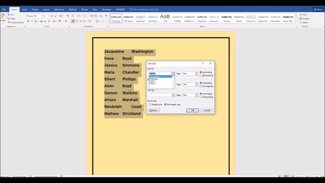The image size is (325, 183).
Task: Click the Justify alignment icon
Action: pyautogui.click(x=84, y=21)
